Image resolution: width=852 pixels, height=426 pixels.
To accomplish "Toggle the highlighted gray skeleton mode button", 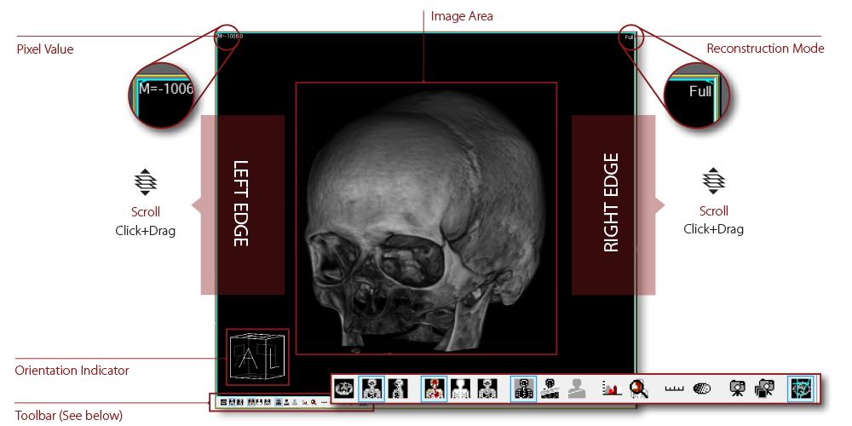I will coord(524,389).
